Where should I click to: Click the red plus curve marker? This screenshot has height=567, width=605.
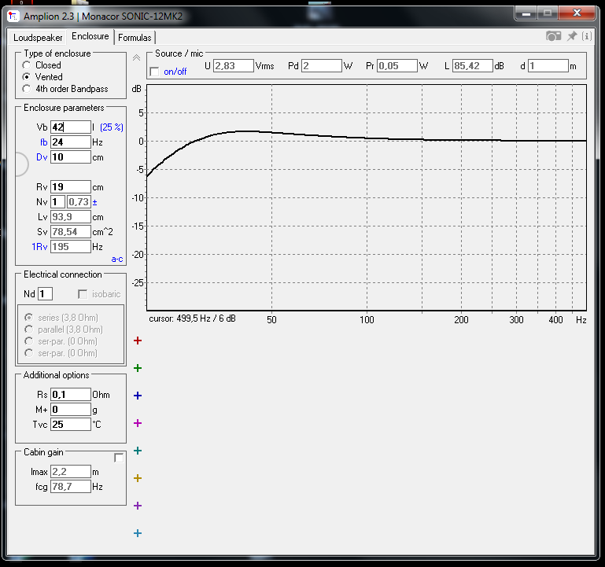[138, 341]
